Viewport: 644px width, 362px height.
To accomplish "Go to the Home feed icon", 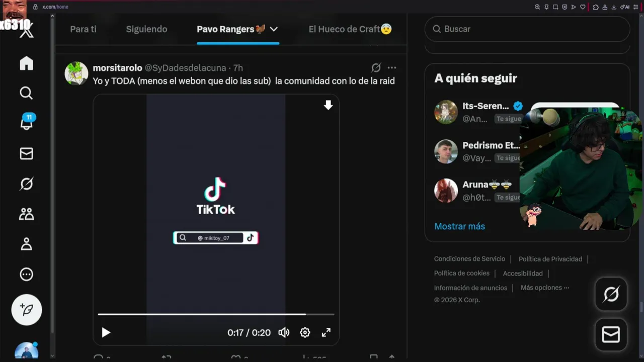I will pyautogui.click(x=26, y=63).
